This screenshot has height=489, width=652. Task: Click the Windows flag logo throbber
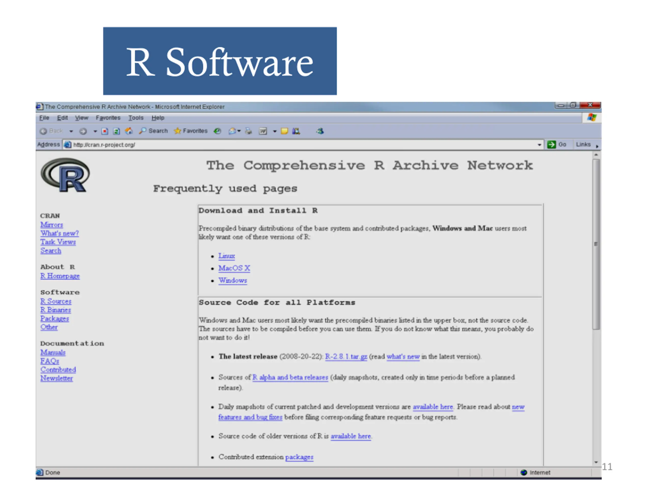pos(592,117)
